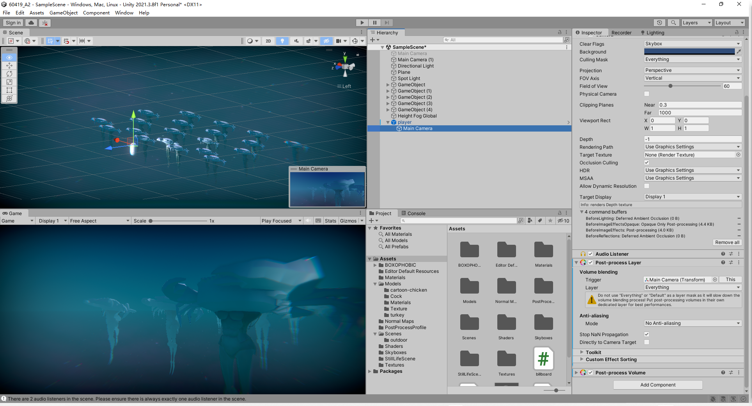752x406 pixels.
Task: Click the Remove all button
Action: (727, 242)
